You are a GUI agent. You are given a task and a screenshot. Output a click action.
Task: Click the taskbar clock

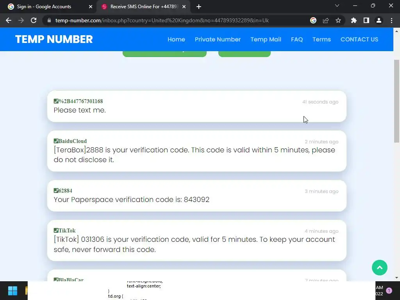380,291
